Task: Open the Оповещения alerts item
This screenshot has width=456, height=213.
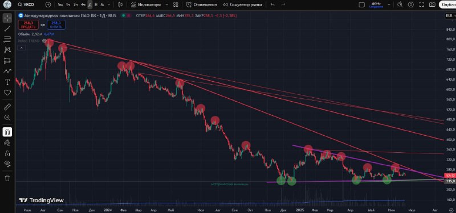Action: pyautogui.click(x=201, y=5)
